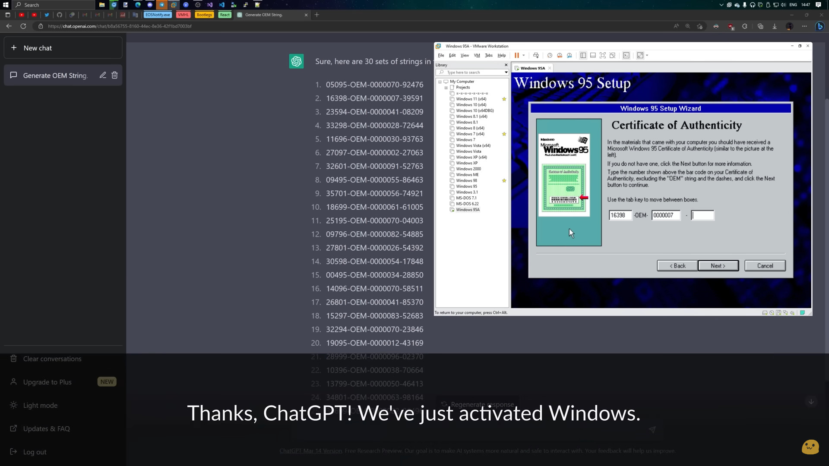Click the Unity mode icon in VMware

coord(612,55)
